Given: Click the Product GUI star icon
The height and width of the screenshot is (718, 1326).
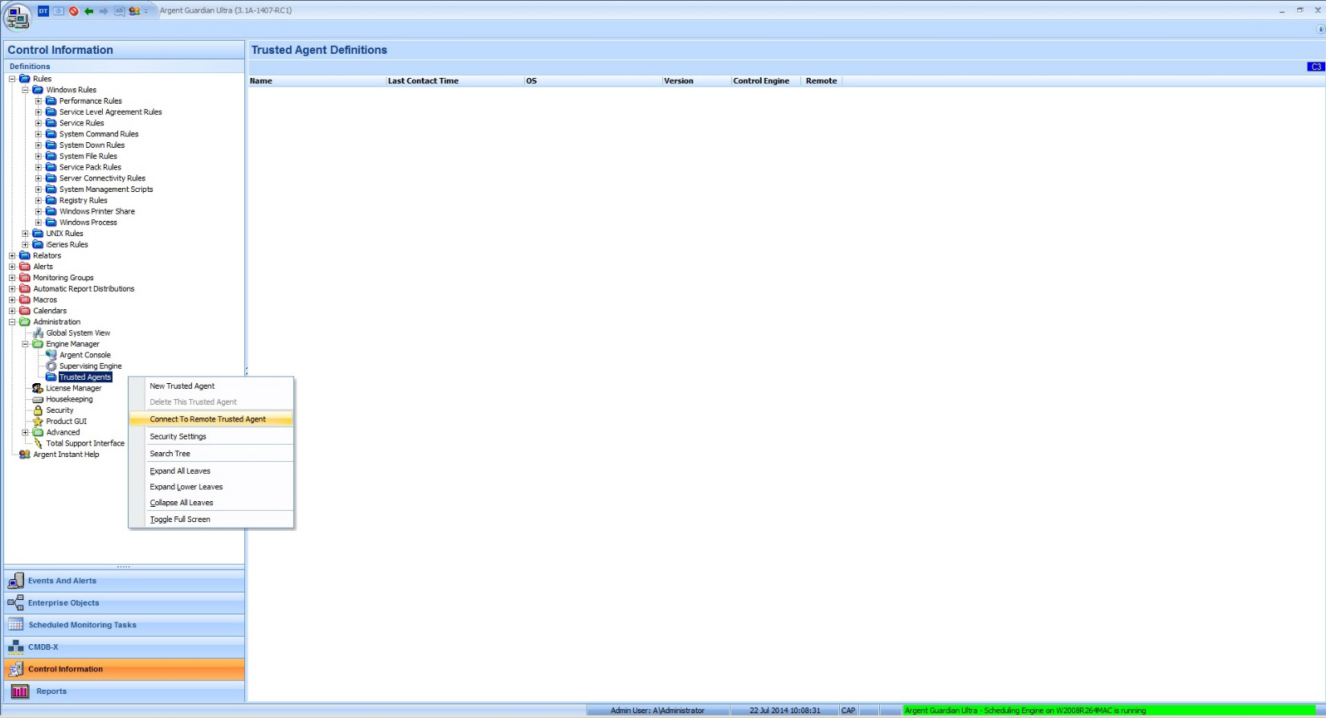Looking at the screenshot, I should click(38, 422).
